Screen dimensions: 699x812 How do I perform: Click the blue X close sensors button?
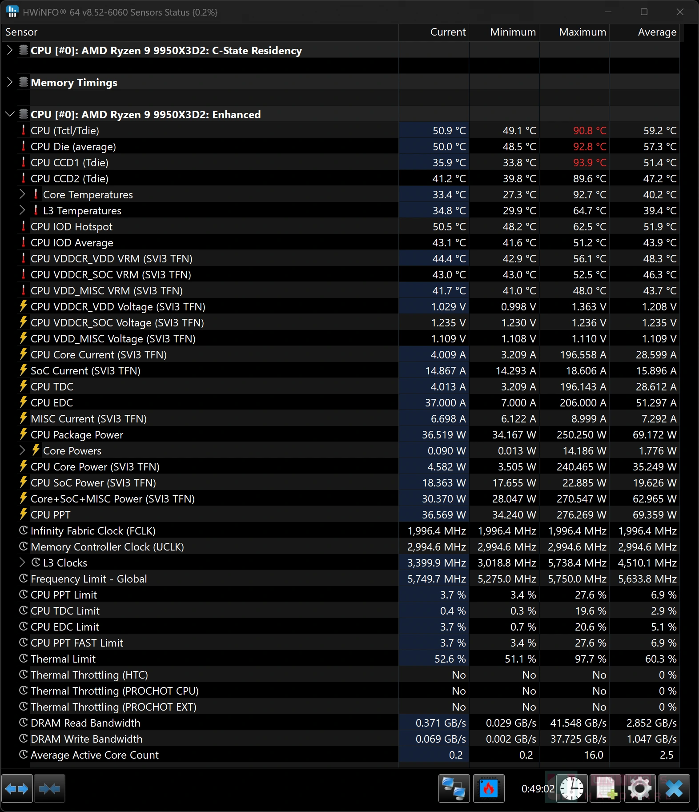coord(675,788)
